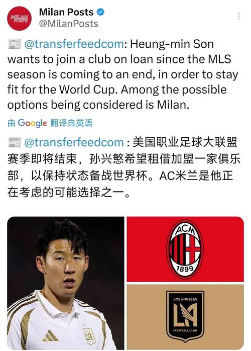Click the 翻译自英语 translation label
Screen dimensions: 251x351
(71, 123)
